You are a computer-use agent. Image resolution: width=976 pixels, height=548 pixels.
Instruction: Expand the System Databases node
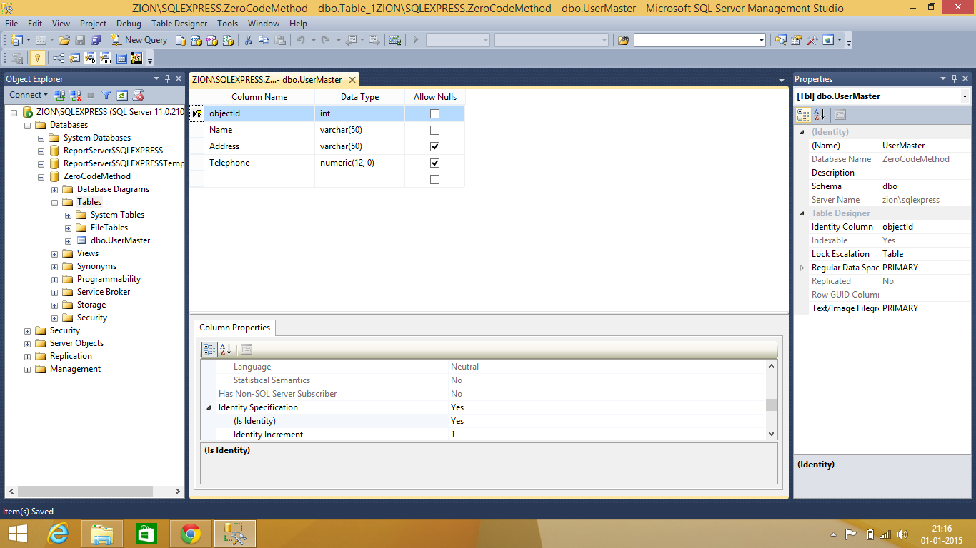point(41,138)
